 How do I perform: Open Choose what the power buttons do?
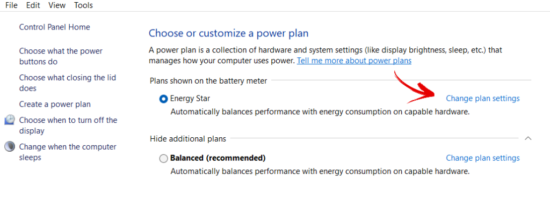point(61,56)
